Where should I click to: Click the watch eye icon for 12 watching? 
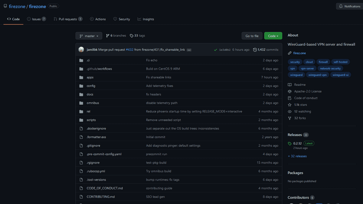pyautogui.click(x=290, y=111)
